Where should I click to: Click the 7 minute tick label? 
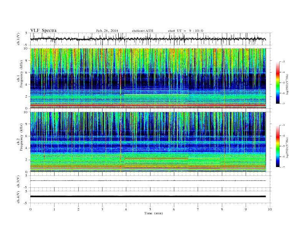click(x=198, y=209)
